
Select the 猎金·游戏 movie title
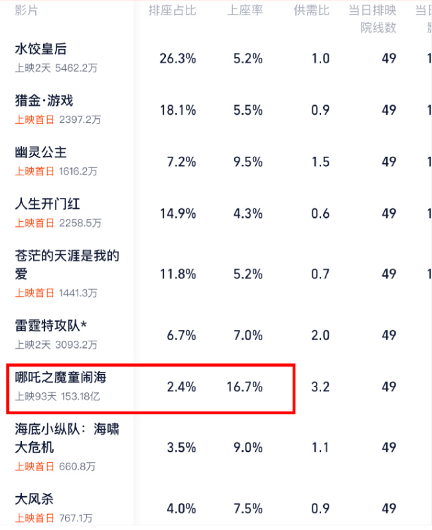tap(44, 101)
